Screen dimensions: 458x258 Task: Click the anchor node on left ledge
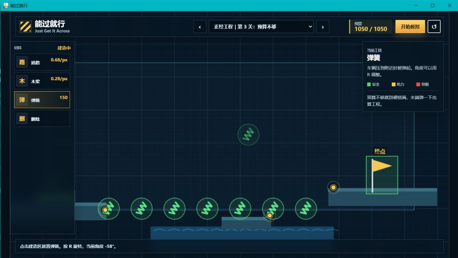click(x=105, y=210)
